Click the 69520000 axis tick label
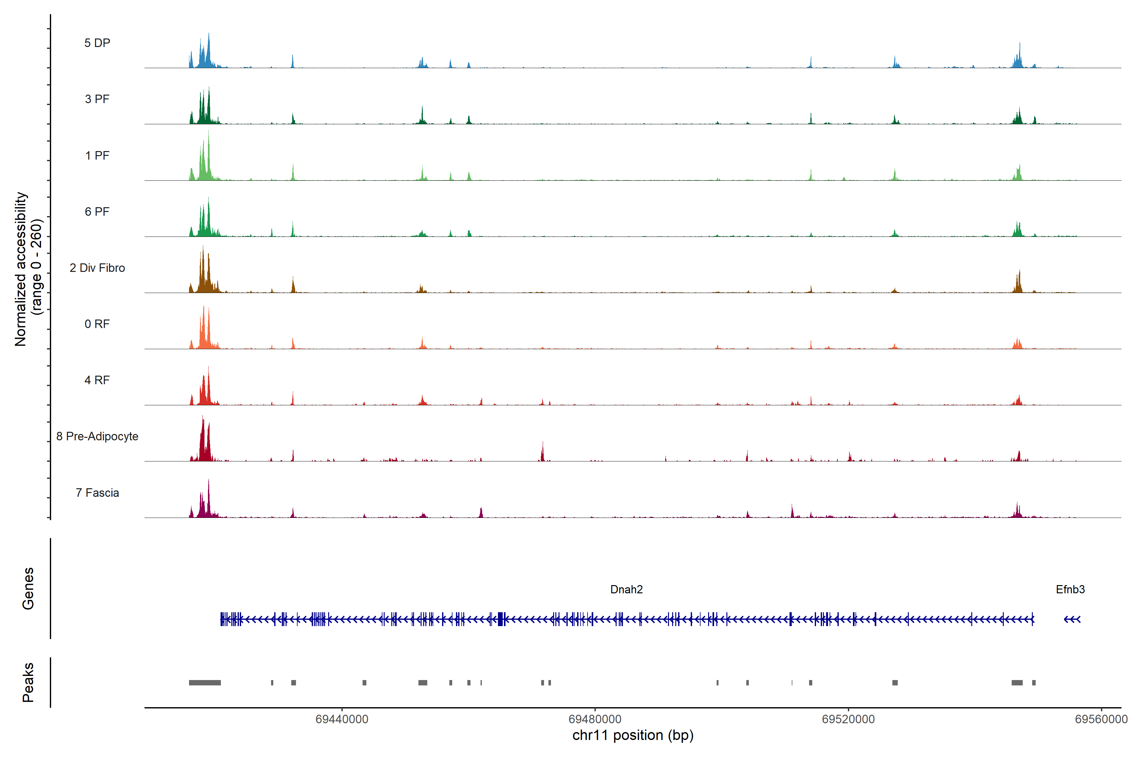 [x=848, y=719]
